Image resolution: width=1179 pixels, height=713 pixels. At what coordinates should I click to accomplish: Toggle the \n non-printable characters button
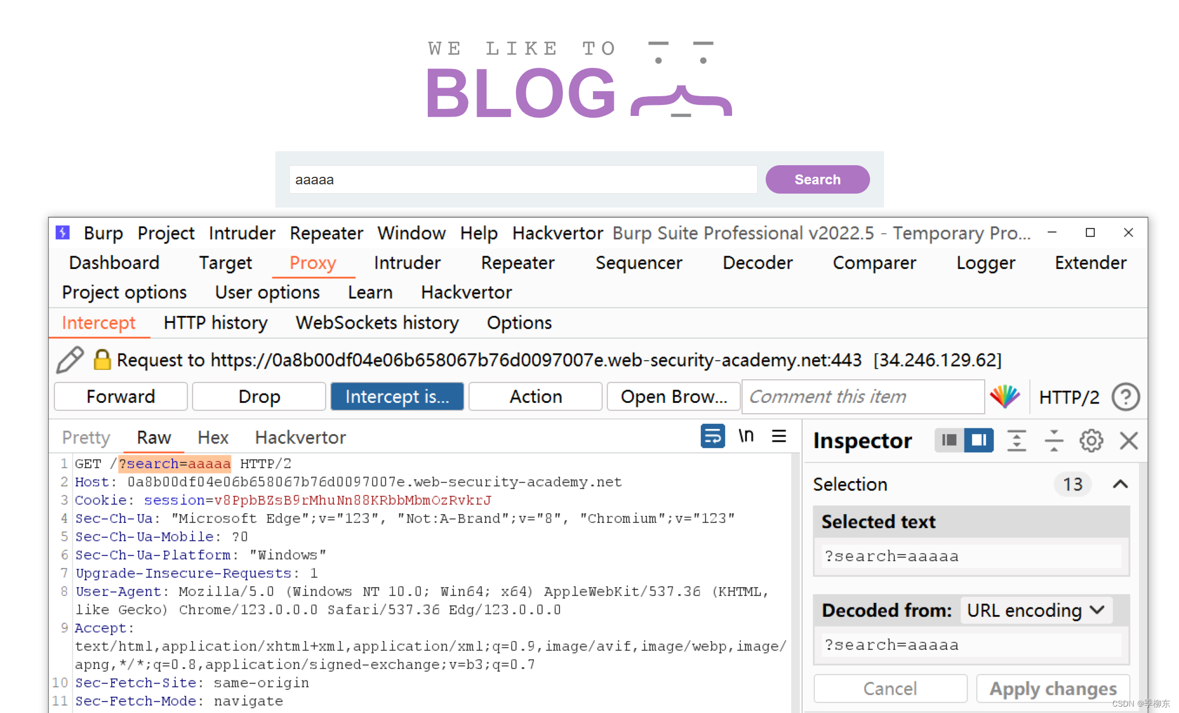click(x=746, y=436)
